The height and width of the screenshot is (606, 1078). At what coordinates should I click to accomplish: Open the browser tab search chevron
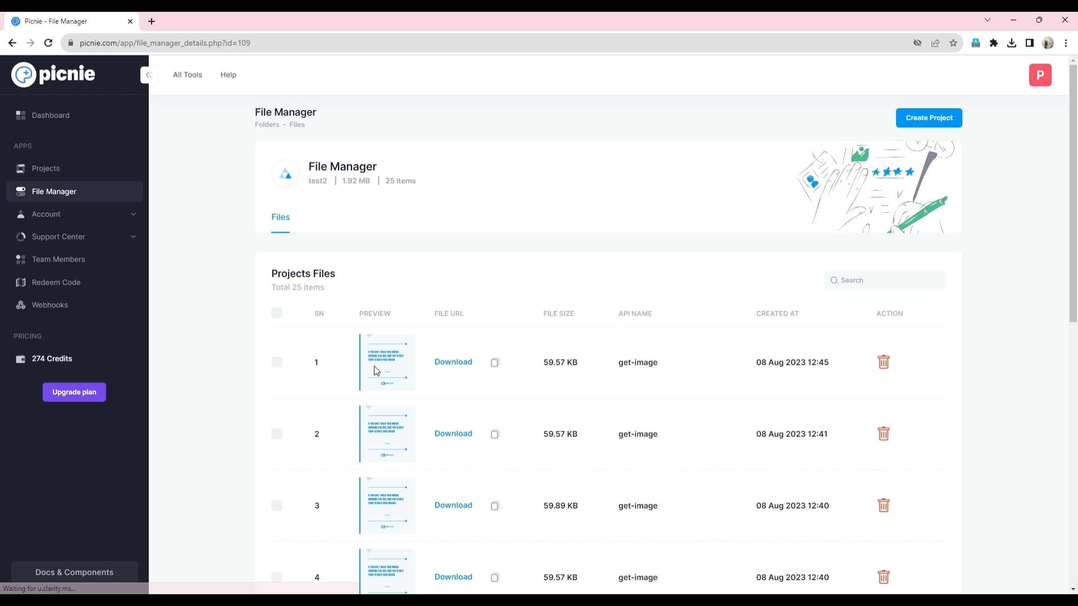coord(988,20)
